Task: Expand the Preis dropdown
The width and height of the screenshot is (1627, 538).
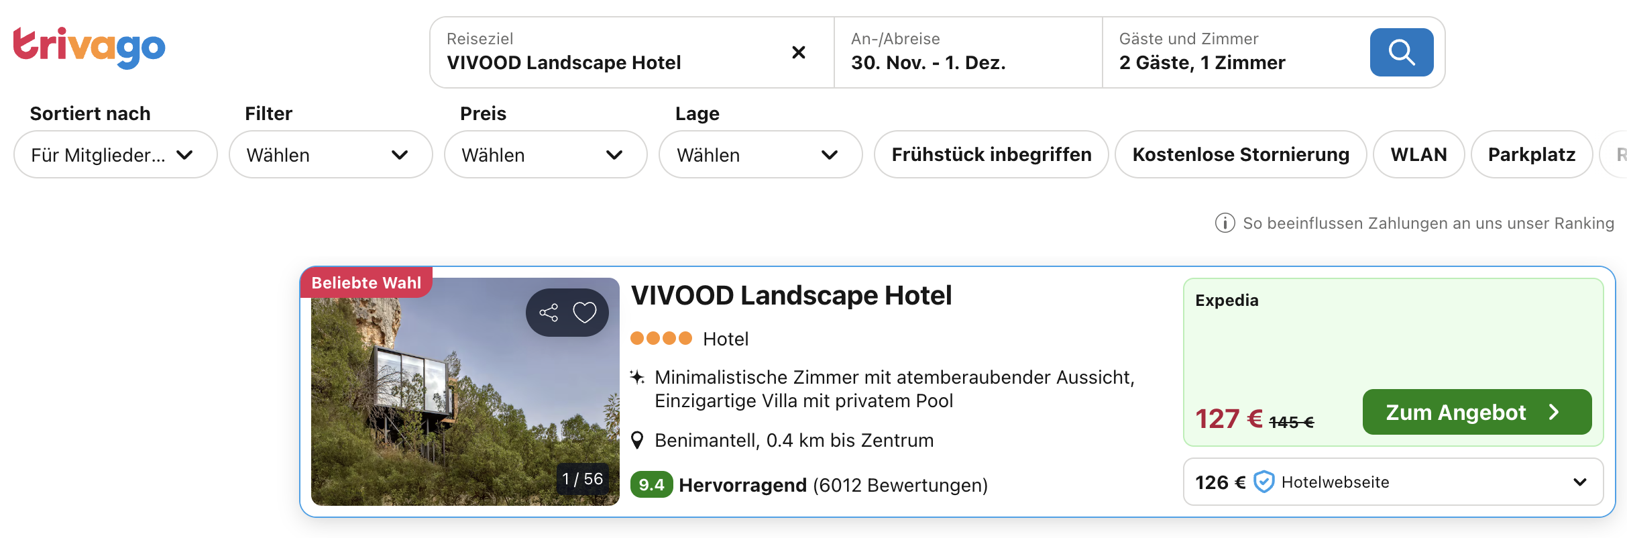Action: 545,155
